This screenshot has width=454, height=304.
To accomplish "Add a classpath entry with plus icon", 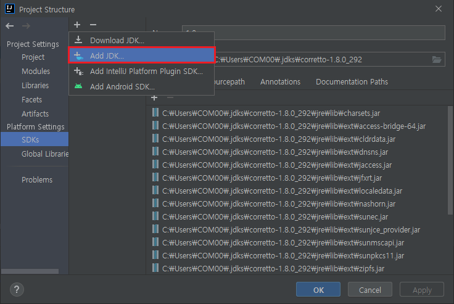I will [154, 98].
